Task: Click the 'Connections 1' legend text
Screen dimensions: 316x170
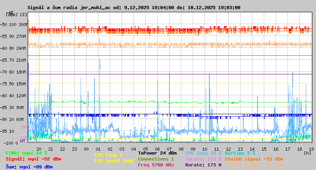Action: tap(156, 159)
